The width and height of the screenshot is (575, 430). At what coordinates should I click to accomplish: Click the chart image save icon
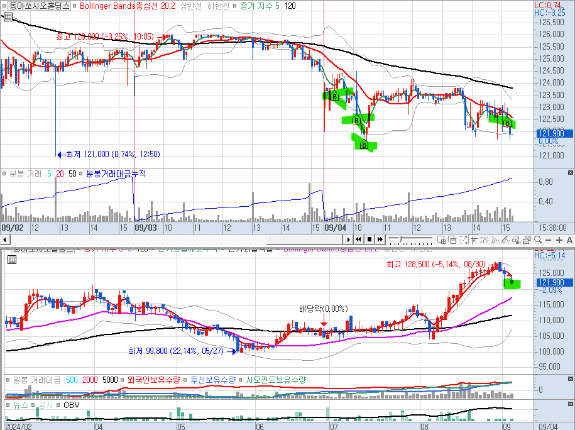click(527, 240)
